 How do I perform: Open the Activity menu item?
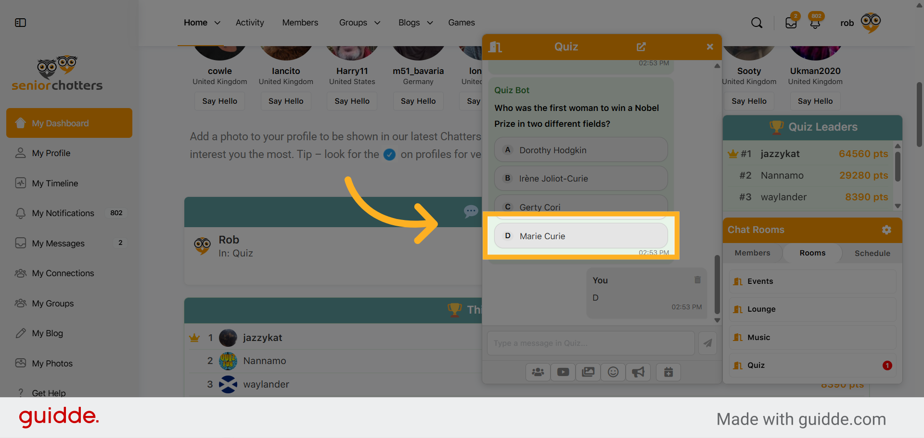tap(250, 23)
